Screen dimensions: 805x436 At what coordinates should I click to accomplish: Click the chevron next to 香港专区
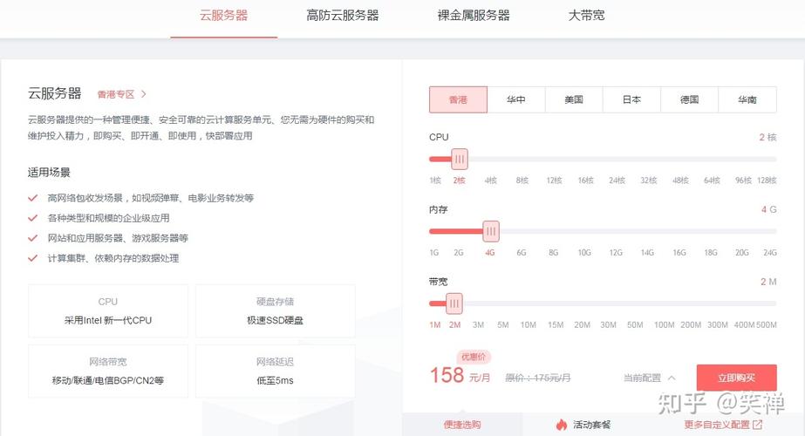(144, 94)
